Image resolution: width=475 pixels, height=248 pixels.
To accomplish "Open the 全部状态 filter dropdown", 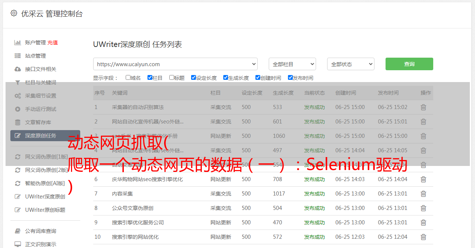I will click(350, 64).
